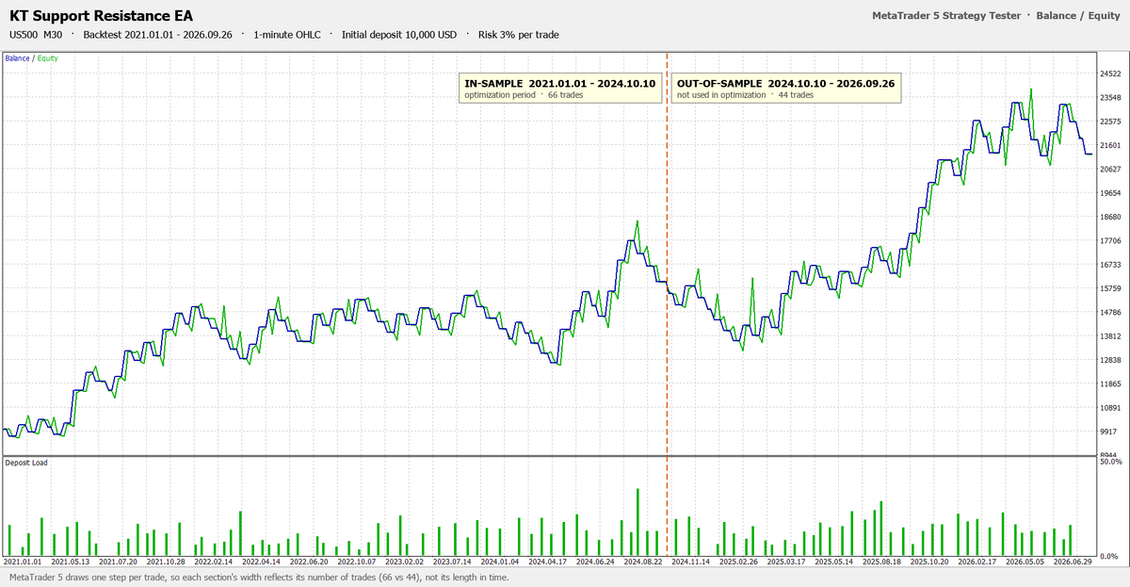This screenshot has height=587, width=1130.
Task: Select the OUT-OF-SAMPLE period annotation box
Action: click(x=786, y=89)
